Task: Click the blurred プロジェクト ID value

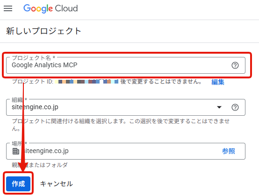Action: pyautogui.click(x=86, y=81)
